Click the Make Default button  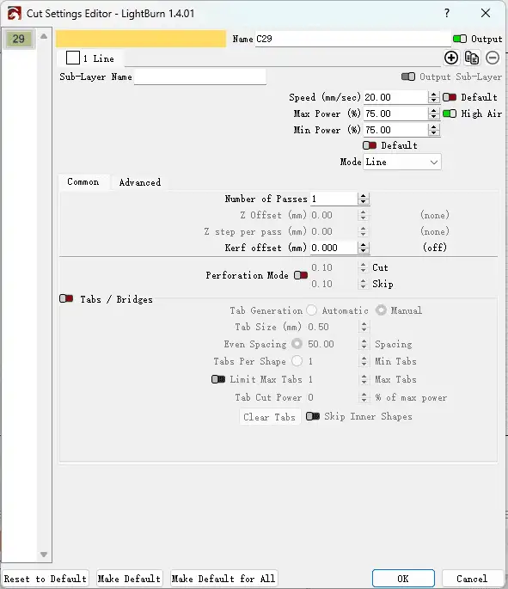click(x=129, y=579)
